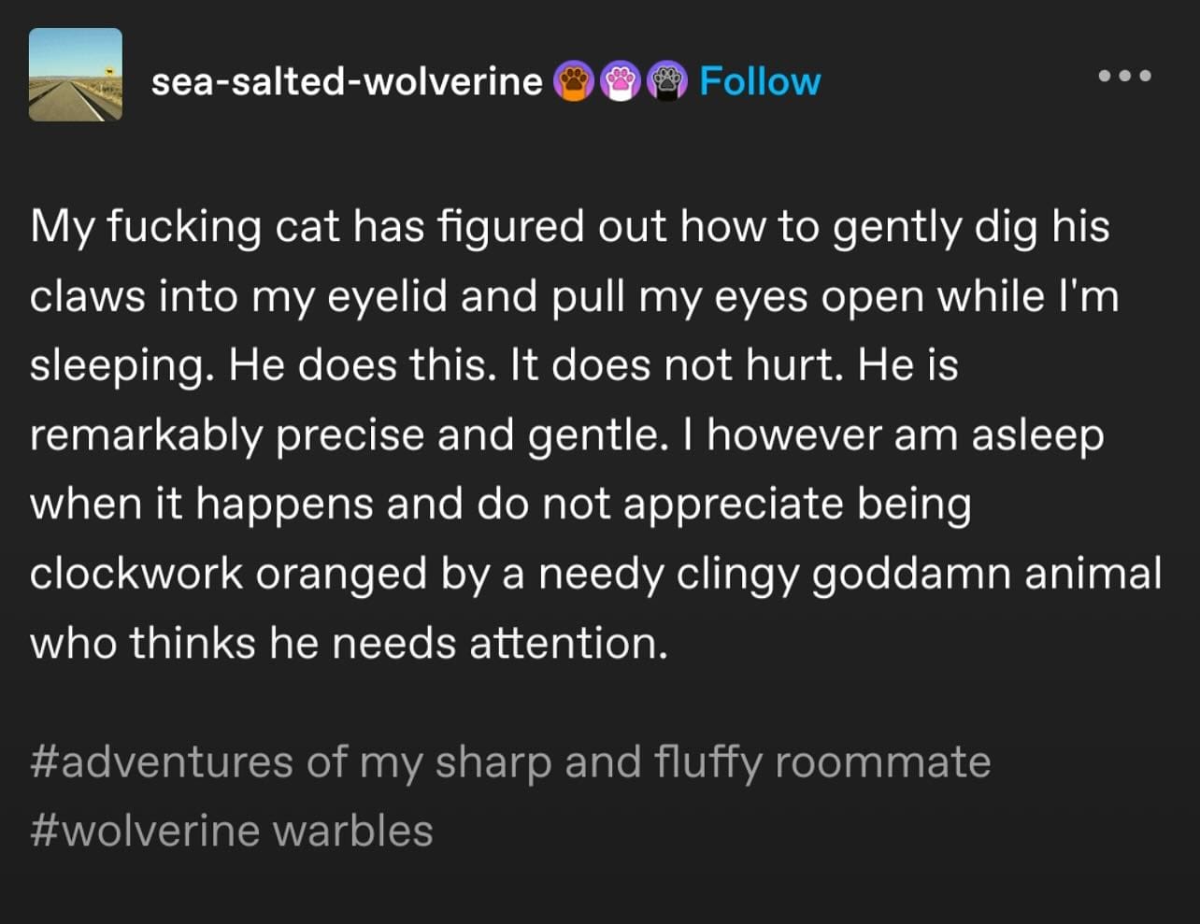Click the words "goddamn animal" in the post

(x=986, y=573)
